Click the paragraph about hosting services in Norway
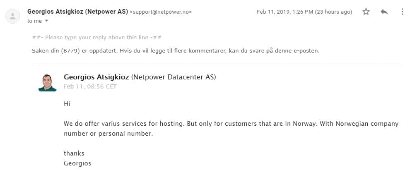This screenshot has width=417, height=182. (231, 129)
